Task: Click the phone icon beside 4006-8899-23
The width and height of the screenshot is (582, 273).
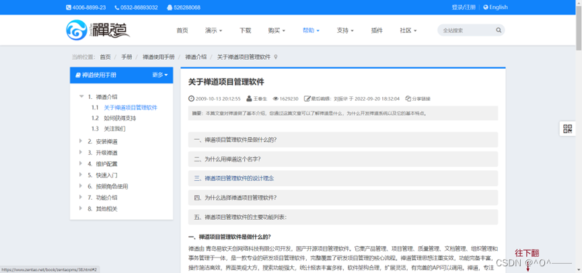Action: click(69, 7)
